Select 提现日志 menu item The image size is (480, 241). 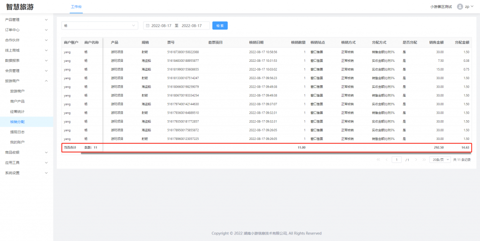[17, 132]
